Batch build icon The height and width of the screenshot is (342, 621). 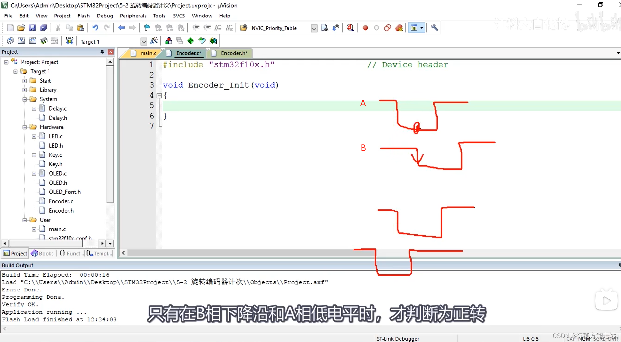point(44,41)
